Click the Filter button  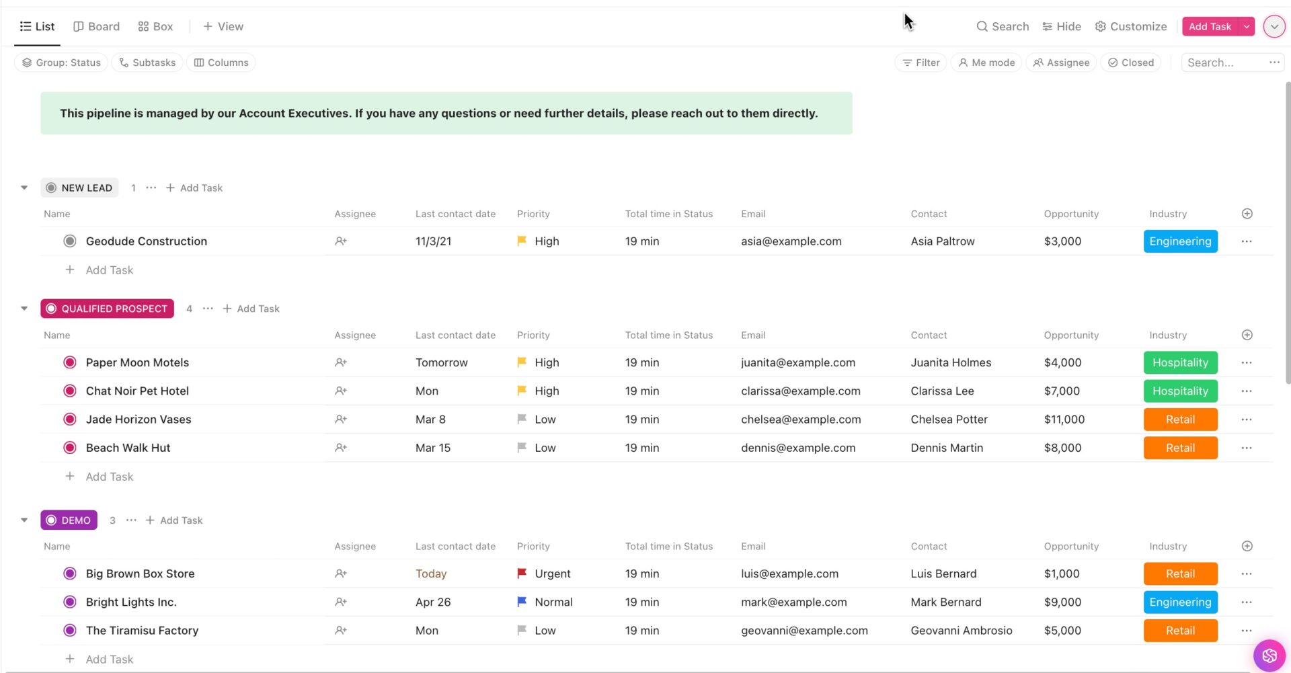(921, 63)
